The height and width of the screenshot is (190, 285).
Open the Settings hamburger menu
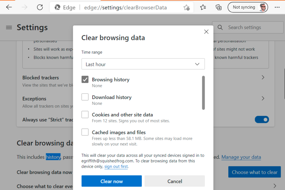(9, 28)
